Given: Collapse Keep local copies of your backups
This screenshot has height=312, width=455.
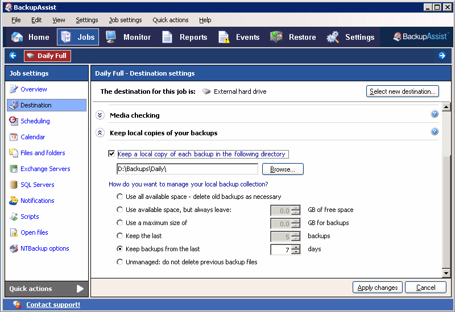Looking at the screenshot, I should (100, 133).
